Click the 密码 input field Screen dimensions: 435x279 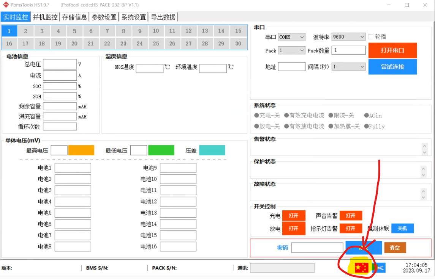click(x=317, y=248)
